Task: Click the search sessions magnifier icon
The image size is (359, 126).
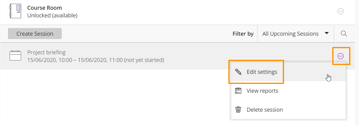Action: click(344, 34)
